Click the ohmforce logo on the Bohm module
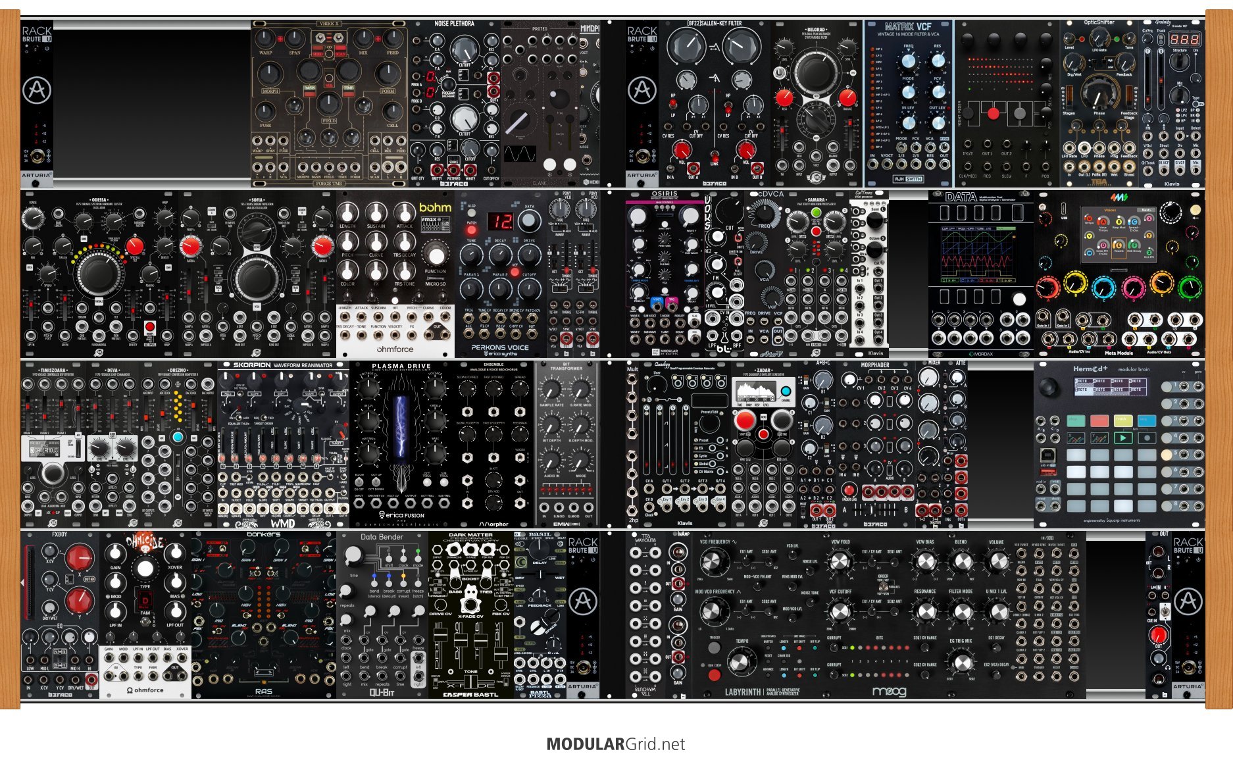The height and width of the screenshot is (758, 1233). 395,349
